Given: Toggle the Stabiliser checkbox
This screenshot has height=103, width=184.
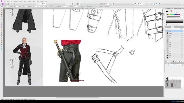Looking at the screenshot, I should [x=49, y=7].
